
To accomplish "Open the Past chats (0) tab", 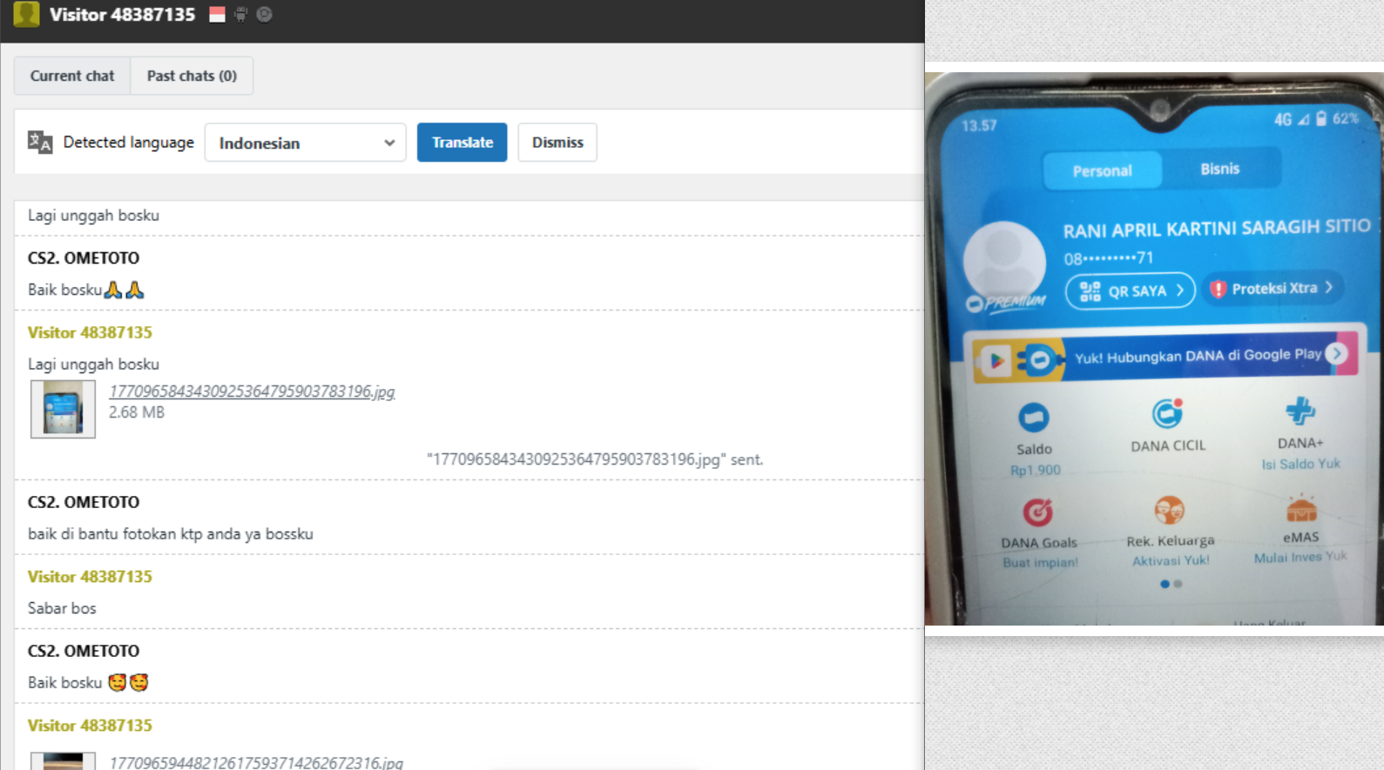I will (x=192, y=76).
